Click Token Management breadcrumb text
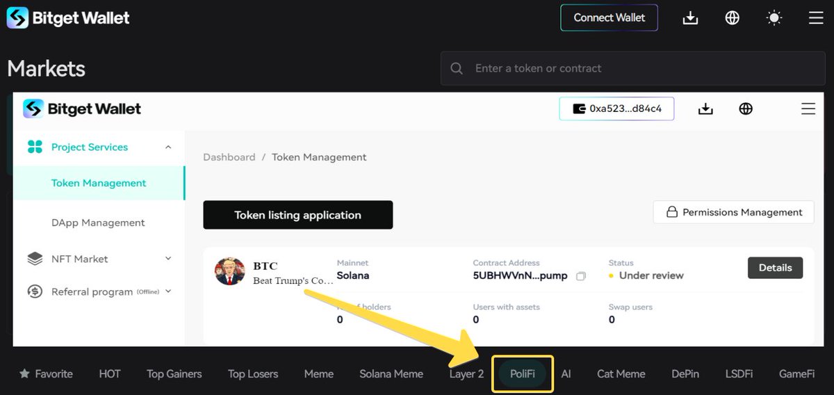The width and height of the screenshot is (834, 395). pyautogui.click(x=319, y=157)
